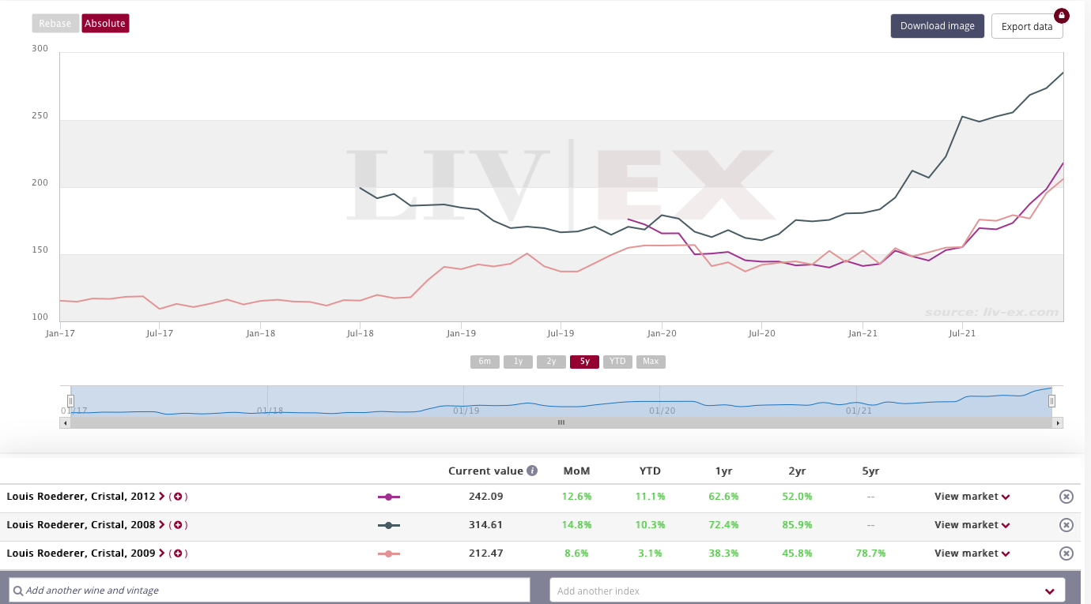Open Louis Roederer, Cristal, 2012 link
1091x604 pixels.
(81, 497)
